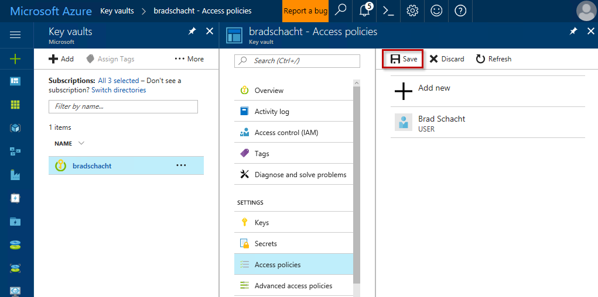
Task: Click the Switch directories link
Action: click(x=118, y=90)
